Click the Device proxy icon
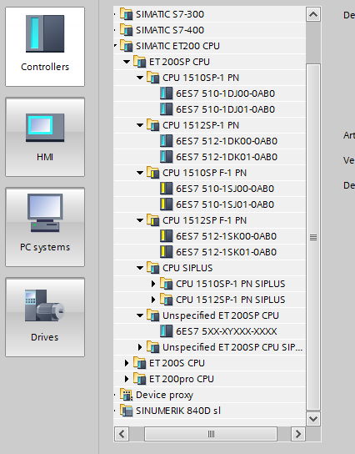This screenshot has width=355, height=454. (x=127, y=395)
